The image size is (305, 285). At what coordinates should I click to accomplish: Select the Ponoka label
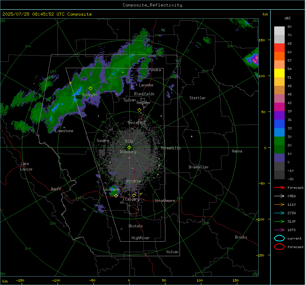click(x=155, y=70)
